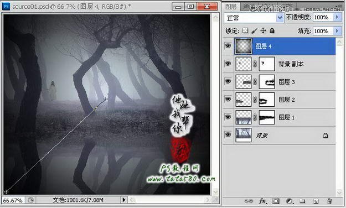Click the status bar preview icon beside zoom
Image resolution: width=346 pixels, height=208 pixels.
coord(30,200)
